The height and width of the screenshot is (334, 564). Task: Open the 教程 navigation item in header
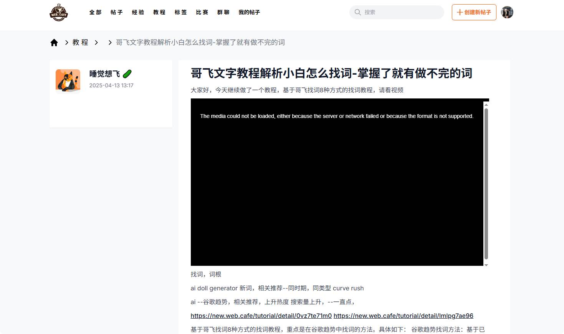coord(159,12)
